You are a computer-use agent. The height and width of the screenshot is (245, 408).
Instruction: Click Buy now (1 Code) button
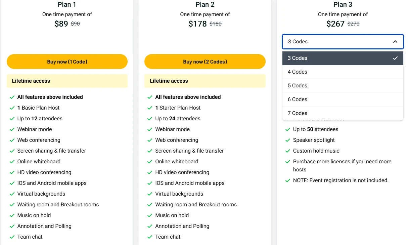(x=67, y=62)
